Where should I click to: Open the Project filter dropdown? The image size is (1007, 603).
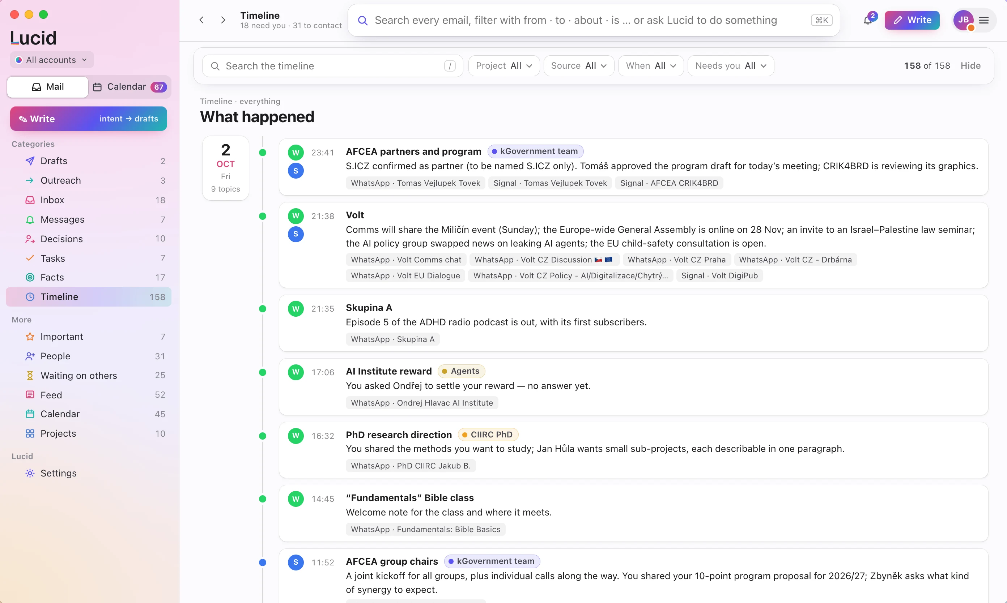pos(504,66)
